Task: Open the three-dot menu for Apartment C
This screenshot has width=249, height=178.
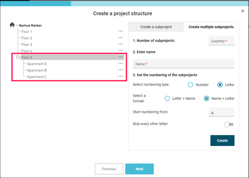Action: tap(120, 77)
